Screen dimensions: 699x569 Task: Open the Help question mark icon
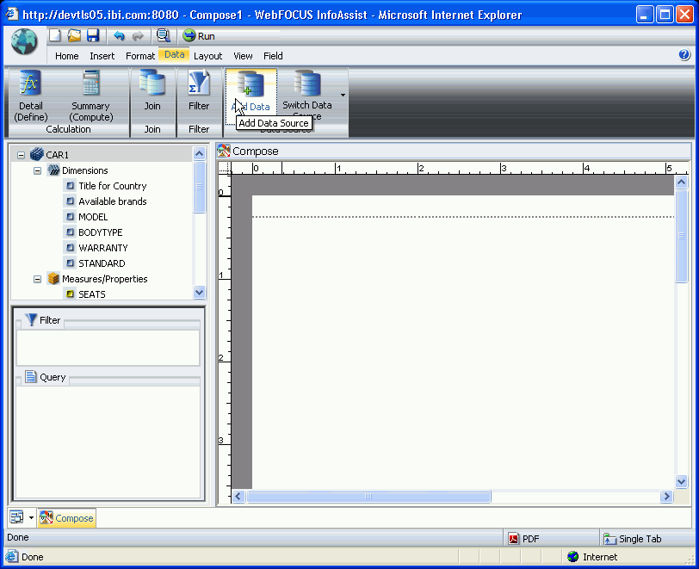coord(684,55)
